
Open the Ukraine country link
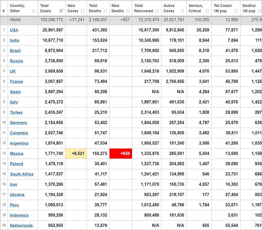[17, 195]
